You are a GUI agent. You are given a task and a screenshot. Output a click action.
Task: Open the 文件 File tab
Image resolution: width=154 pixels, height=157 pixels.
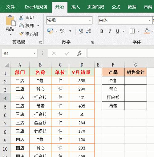point(10,7)
